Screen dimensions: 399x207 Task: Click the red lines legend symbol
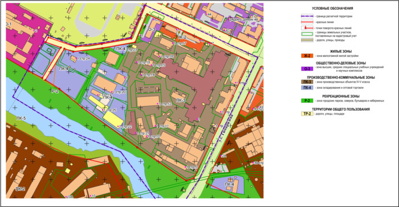pyautogui.click(x=307, y=22)
